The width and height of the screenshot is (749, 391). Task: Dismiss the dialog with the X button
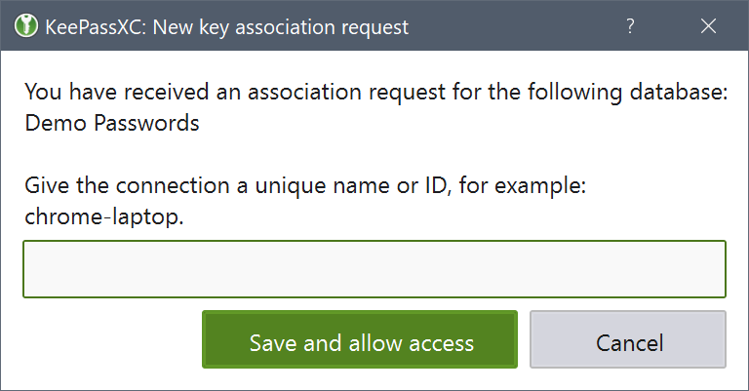click(709, 27)
